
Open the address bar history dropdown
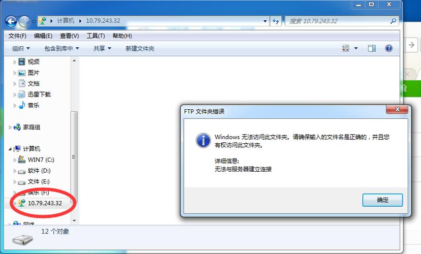click(x=265, y=21)
